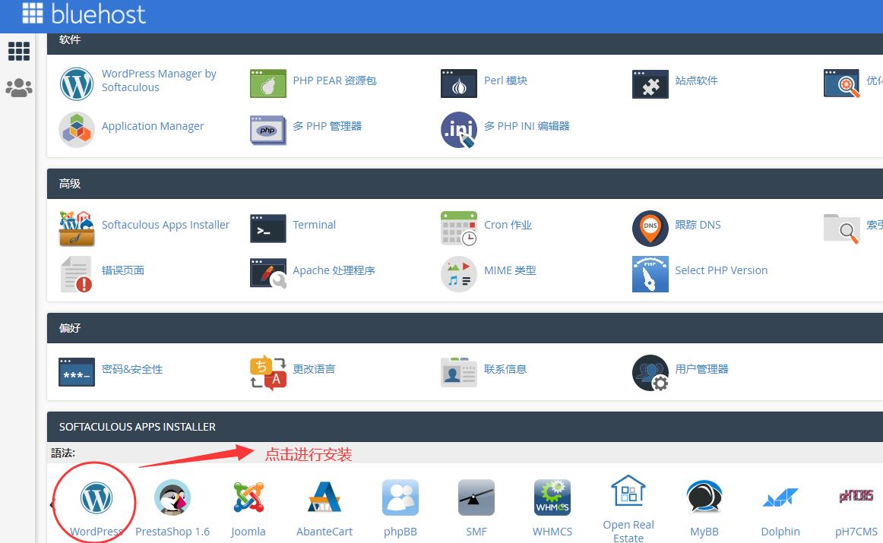
Task: Click the Open Real Estate icon
Action: click(628, 491)
